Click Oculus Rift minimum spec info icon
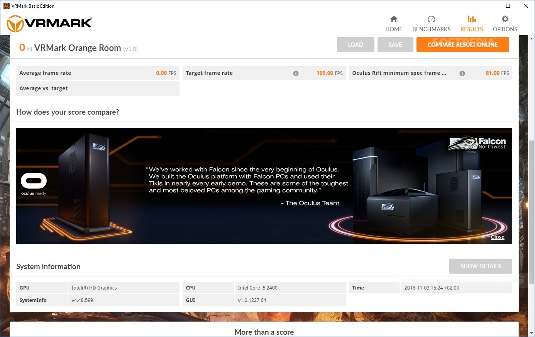Viewport: 535px width, 337px height. click(462, 73)
